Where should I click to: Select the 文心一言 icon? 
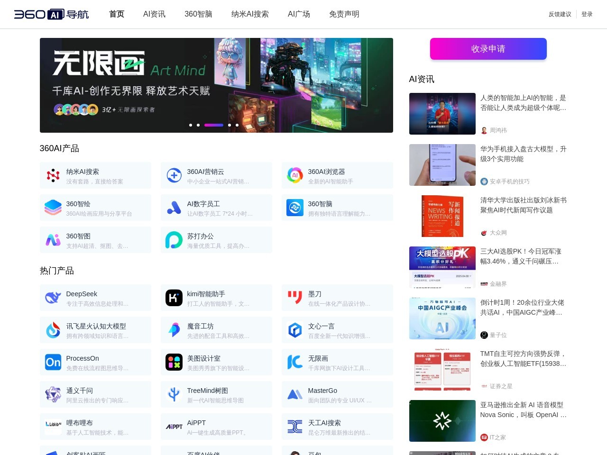(294, 330)
